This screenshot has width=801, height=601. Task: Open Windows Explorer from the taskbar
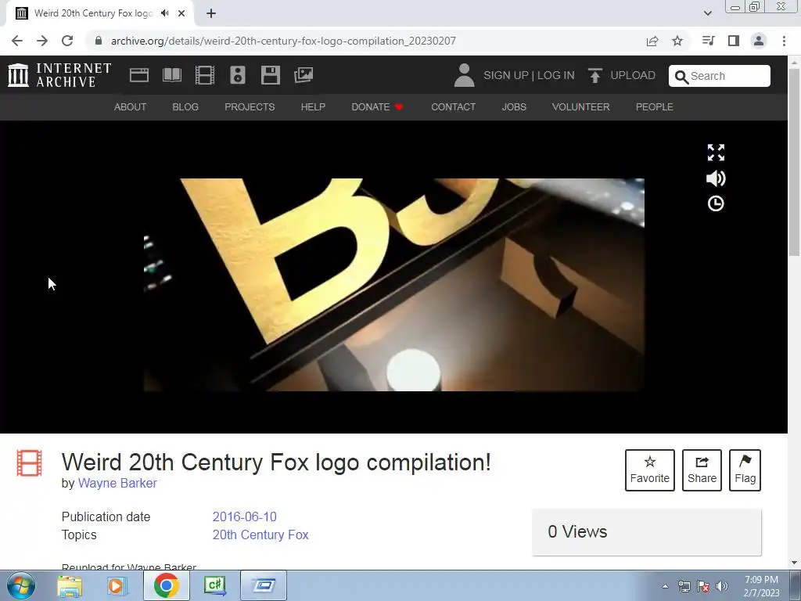pos(70,585)
